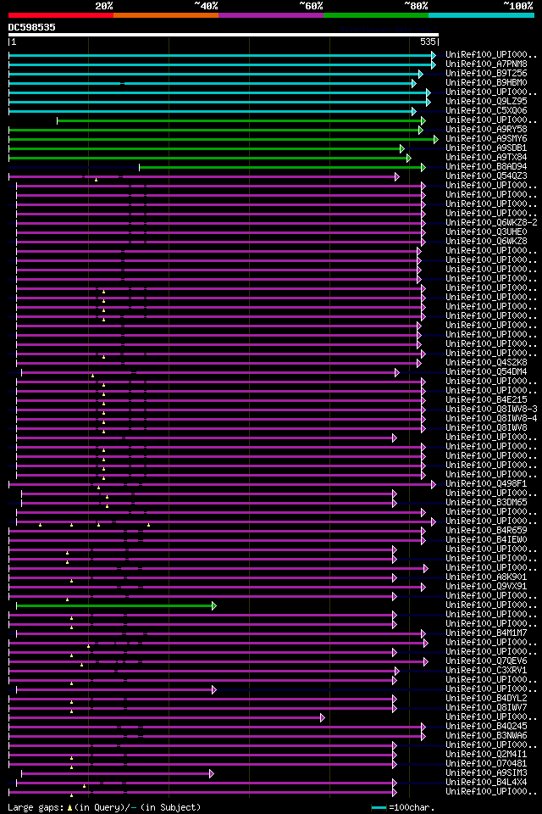
Task: Click the cyan alignment bar for A7PNM8
Action: point(222,65)
